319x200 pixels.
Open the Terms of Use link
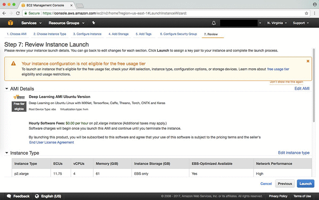302,196
